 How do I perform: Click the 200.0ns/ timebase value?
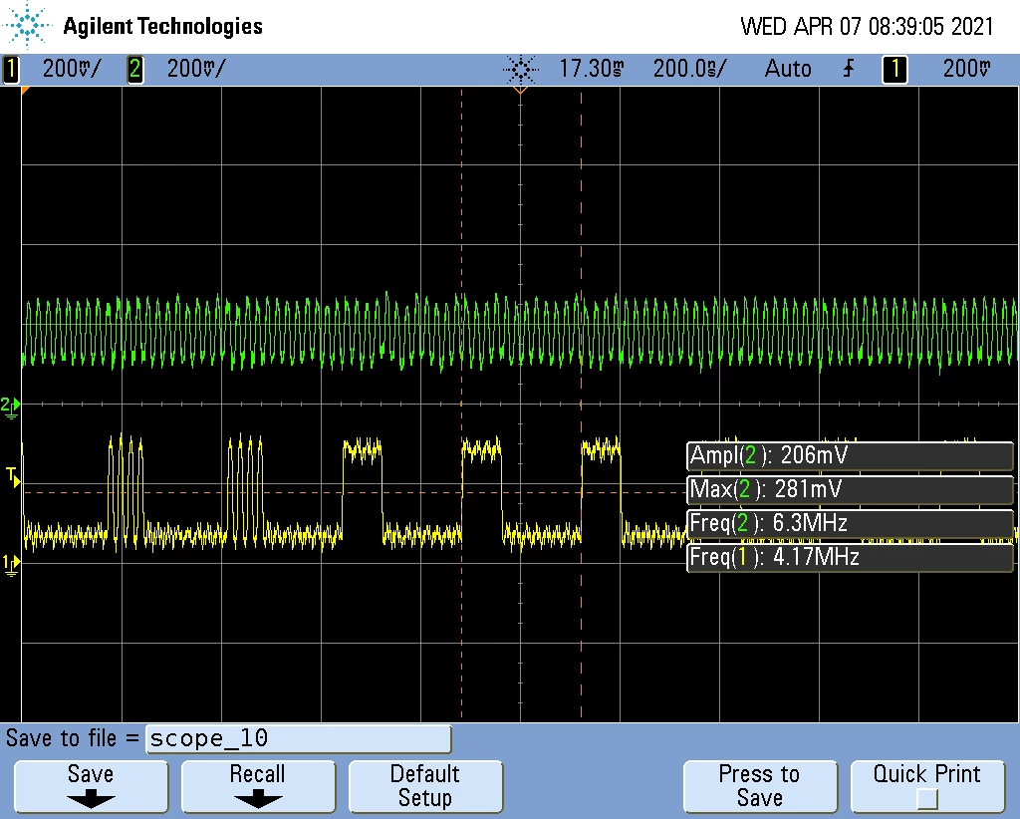pyautogui.click(x=690, y=69)
